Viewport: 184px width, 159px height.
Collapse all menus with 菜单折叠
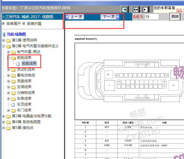pyautogui.click(x=34, y=24)
